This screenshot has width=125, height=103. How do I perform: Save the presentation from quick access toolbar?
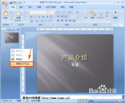11,3
